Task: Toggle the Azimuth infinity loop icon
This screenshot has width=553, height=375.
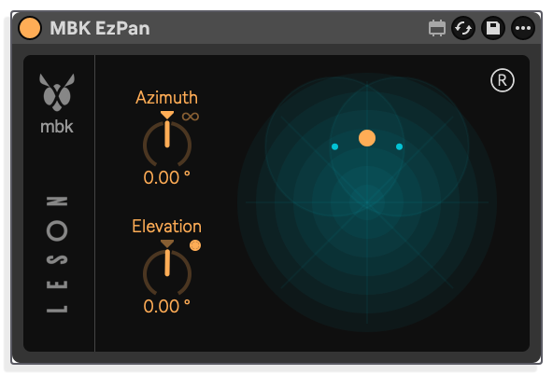Action: (191, 117)
